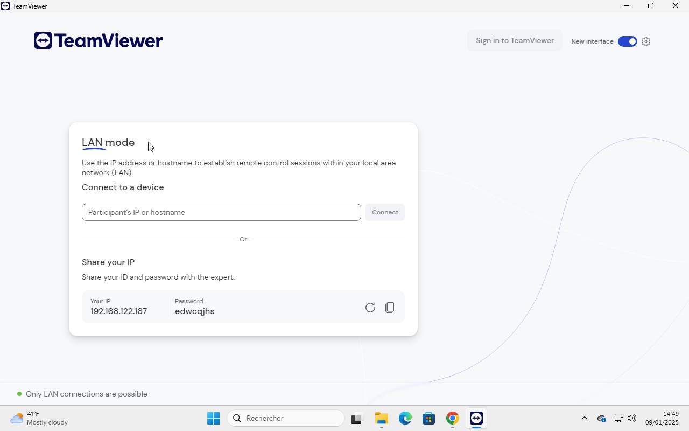Click the volume icon in tray

tap(632, 419)
